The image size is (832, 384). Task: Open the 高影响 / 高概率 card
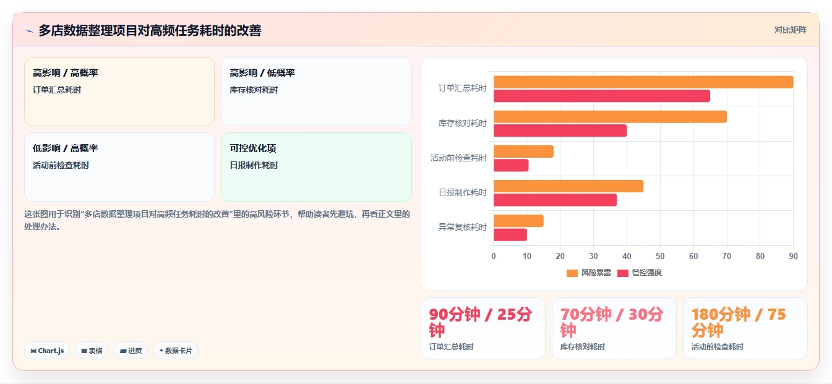click(x=119, y=92)
